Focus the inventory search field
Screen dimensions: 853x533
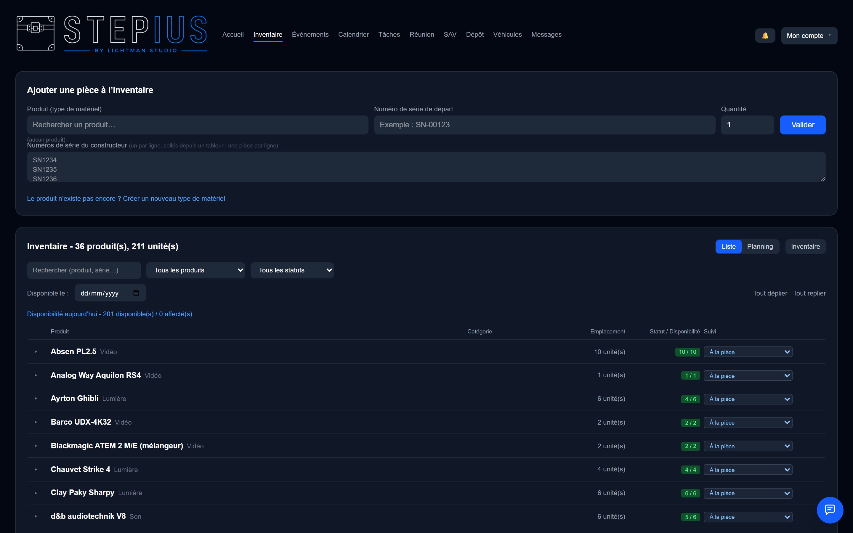coord(84,270)
